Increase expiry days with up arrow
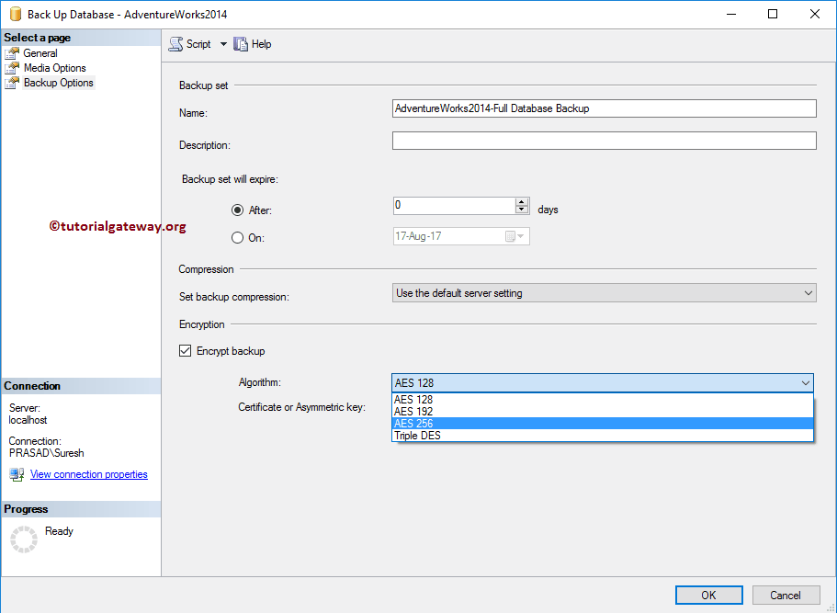 [522, 202]
